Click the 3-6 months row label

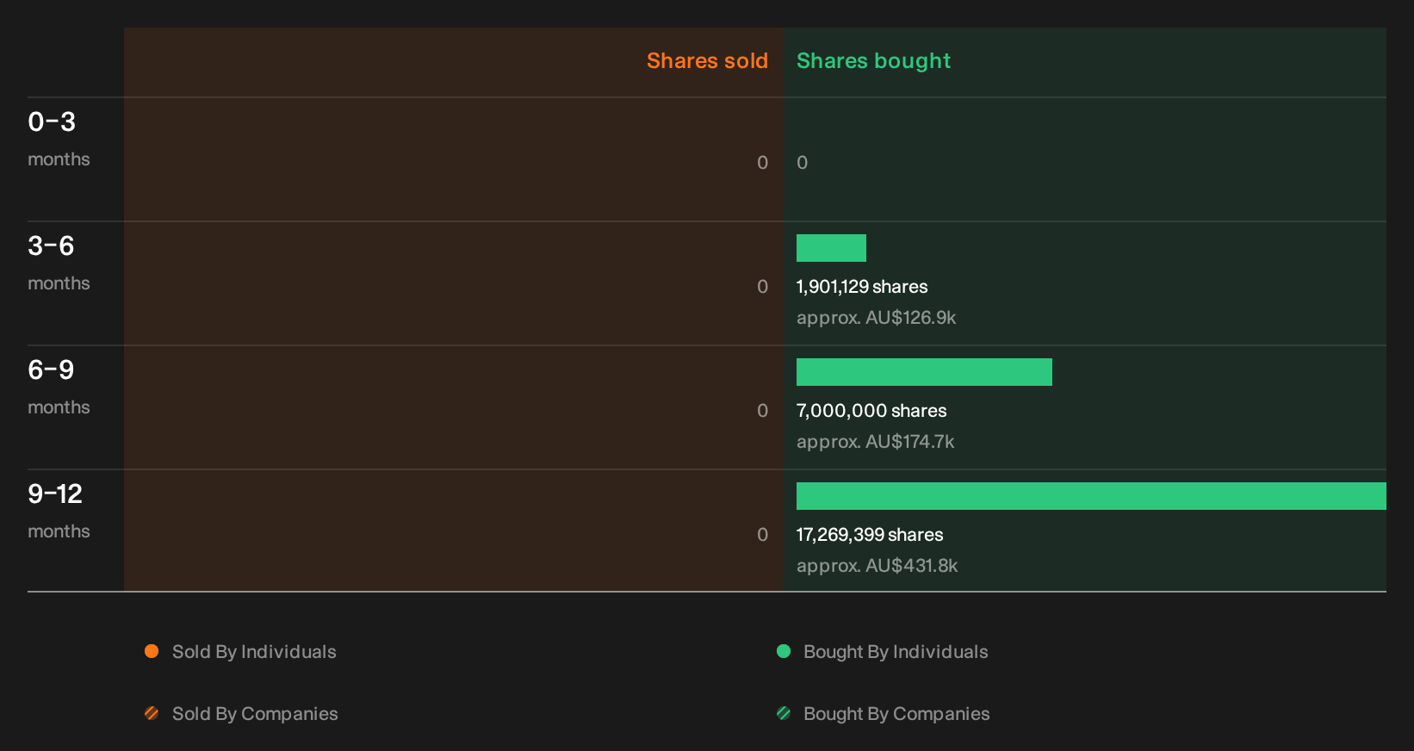(x=59, y=263)
